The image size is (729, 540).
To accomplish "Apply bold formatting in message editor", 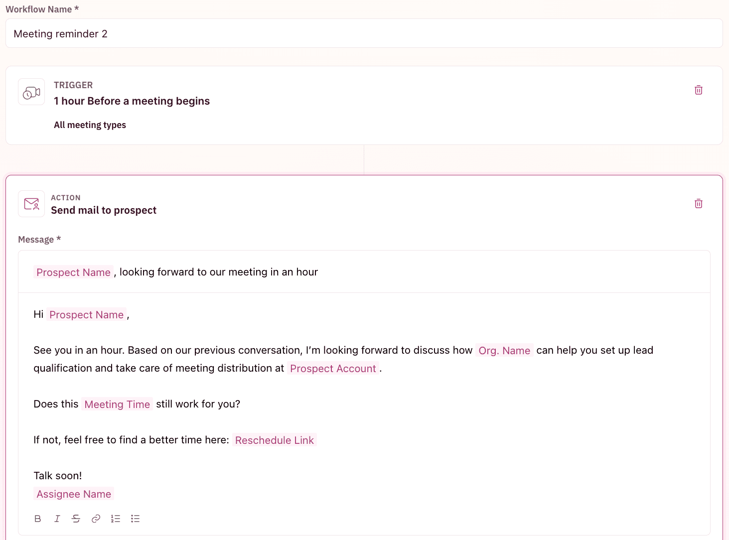I will [x=37, y=519].
